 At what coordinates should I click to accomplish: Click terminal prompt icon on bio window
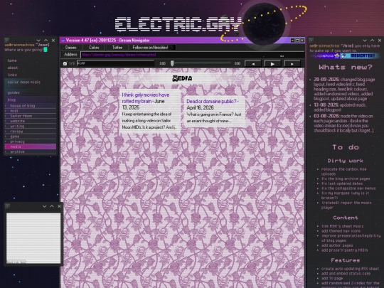311,40
